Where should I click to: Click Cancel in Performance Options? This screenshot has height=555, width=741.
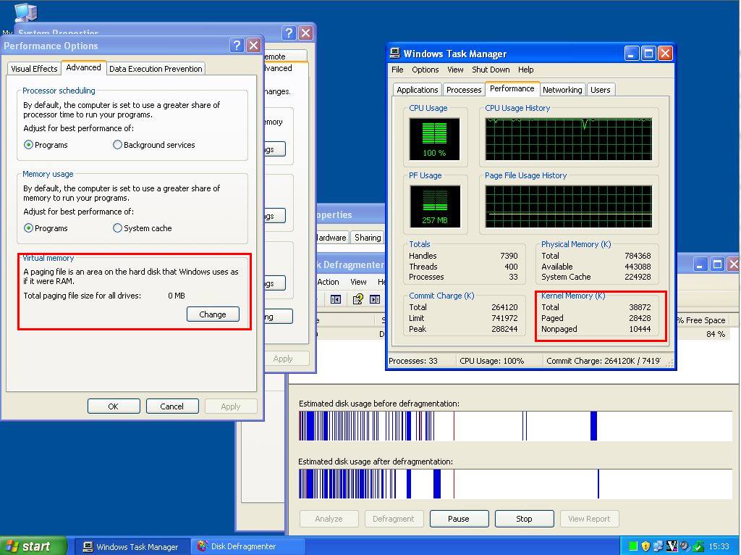click(x=172, y=406)
